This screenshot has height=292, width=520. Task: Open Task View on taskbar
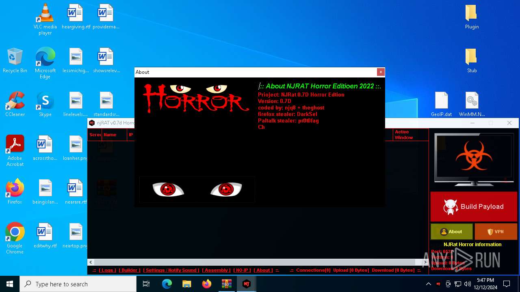[x=146, y=284]
